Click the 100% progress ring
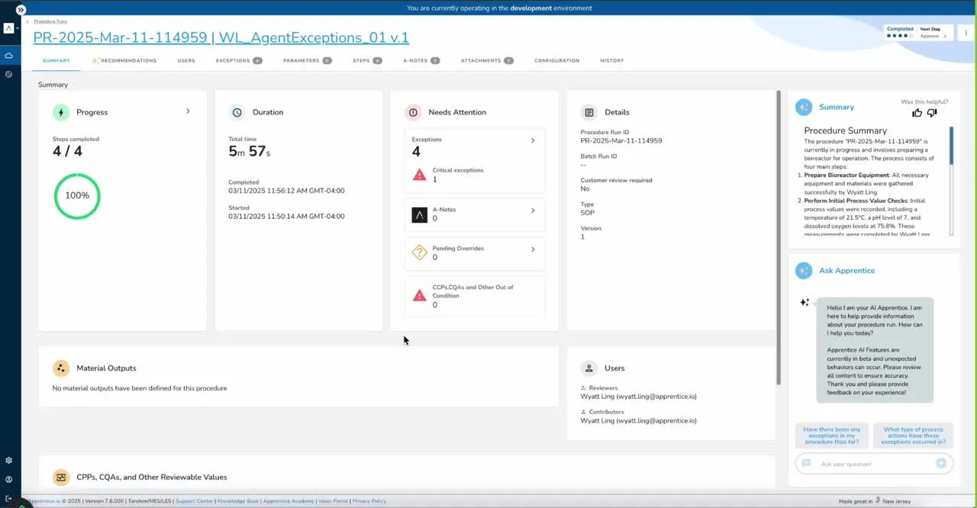The image size is (977, 508). [x=77, y=196]
